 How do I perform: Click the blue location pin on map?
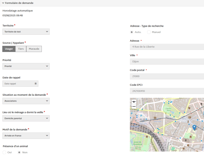coord(194,127)
